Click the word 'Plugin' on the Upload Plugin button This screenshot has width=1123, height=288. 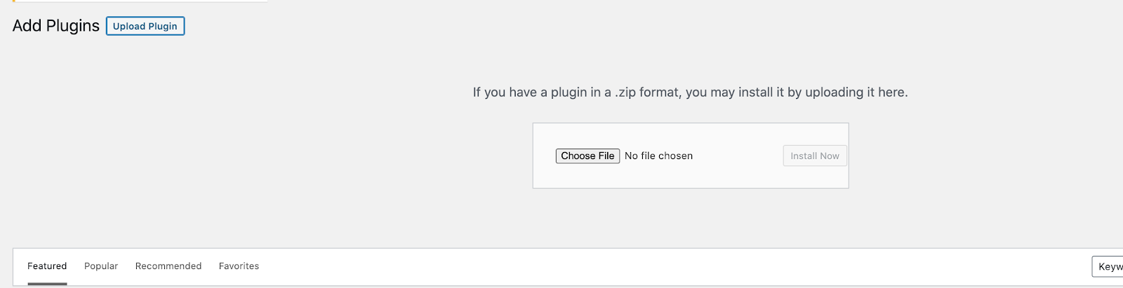pos(163,26)
